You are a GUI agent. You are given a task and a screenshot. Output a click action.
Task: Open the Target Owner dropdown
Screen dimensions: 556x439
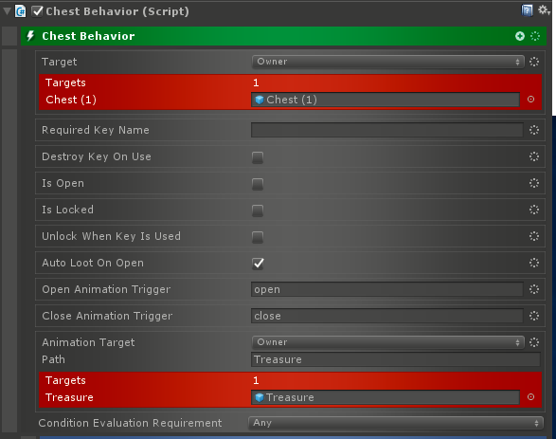click(388, 62)
